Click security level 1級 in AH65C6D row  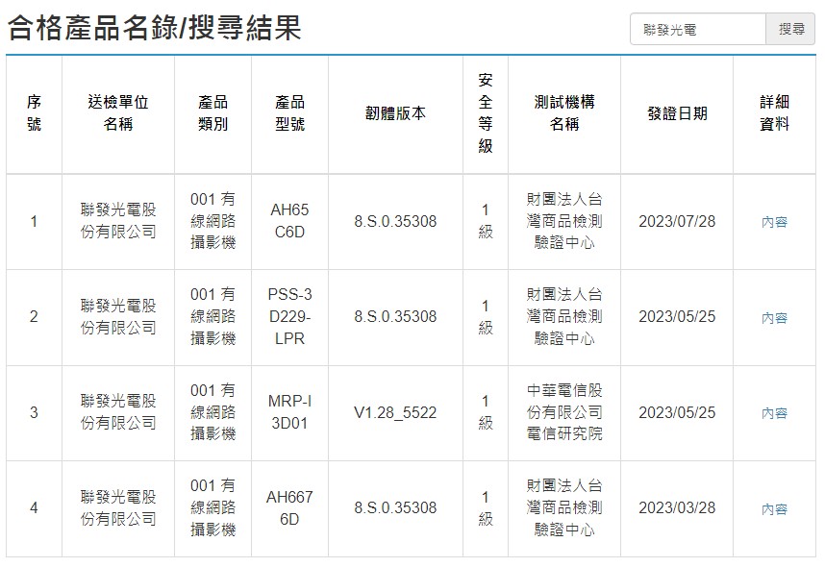(486, 221)
